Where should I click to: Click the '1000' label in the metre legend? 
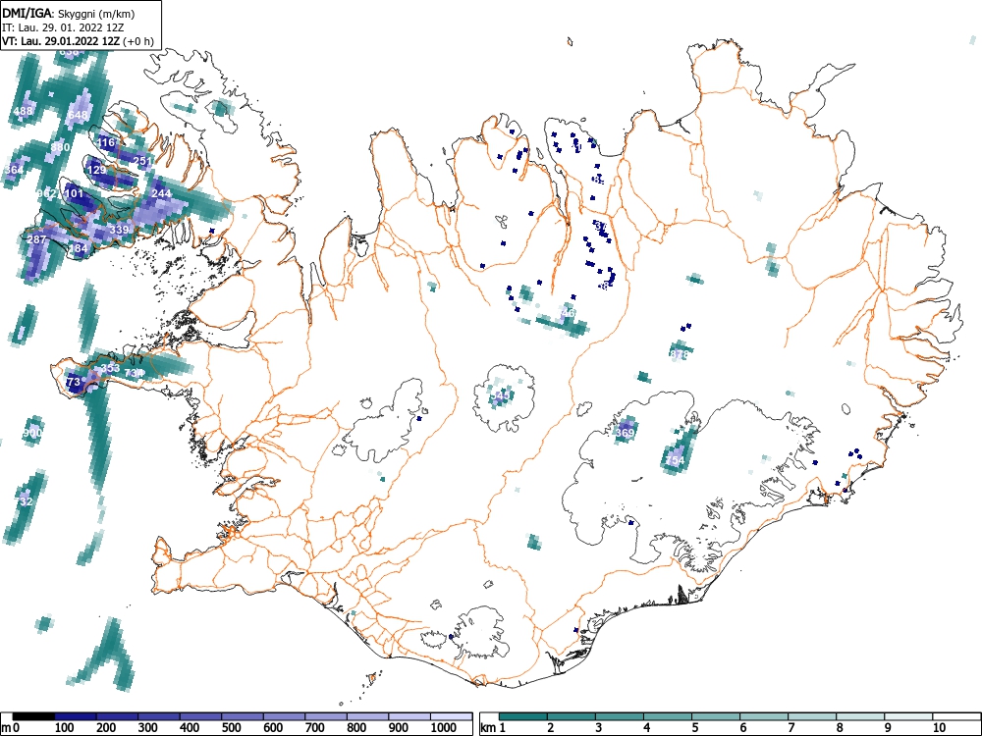[x=444, y=728]
